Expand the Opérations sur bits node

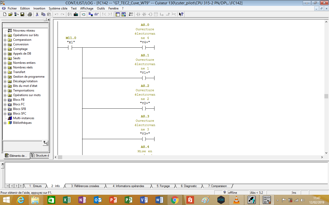click(5, 35)
